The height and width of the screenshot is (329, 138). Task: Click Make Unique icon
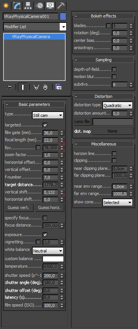pos(36,87)
